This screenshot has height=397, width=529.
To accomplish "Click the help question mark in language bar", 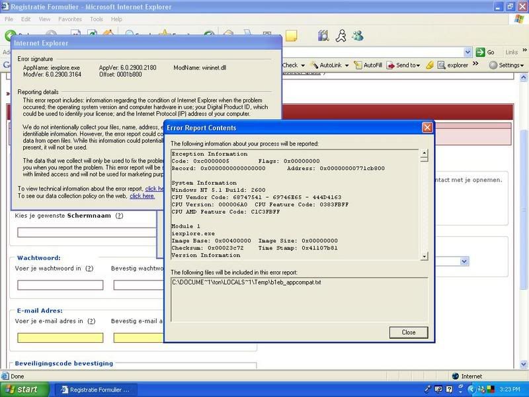I will (x=449, y=389).
